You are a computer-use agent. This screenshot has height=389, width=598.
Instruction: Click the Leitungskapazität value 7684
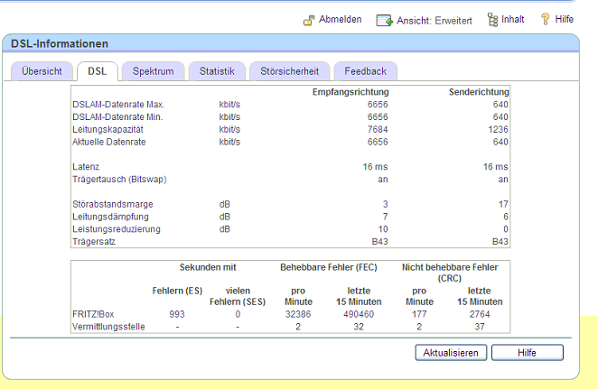coord(378,130)
